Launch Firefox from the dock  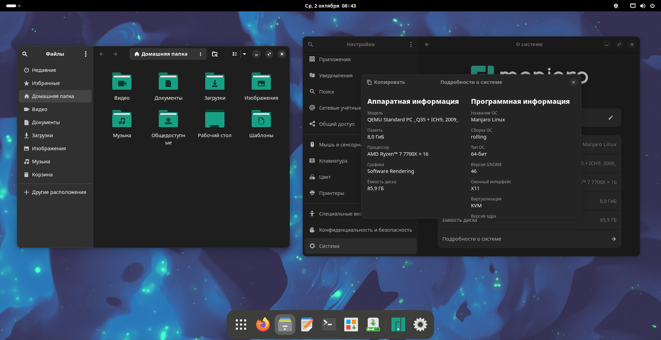[x=263, y=325]
